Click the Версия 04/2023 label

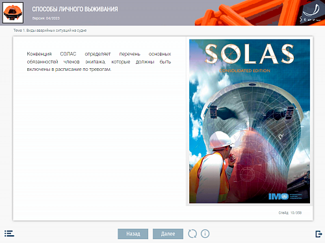[x=46, y=18]
